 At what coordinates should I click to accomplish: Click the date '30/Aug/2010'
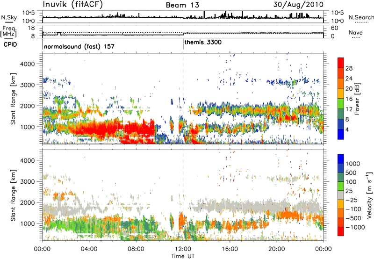[x=298, y=5]
